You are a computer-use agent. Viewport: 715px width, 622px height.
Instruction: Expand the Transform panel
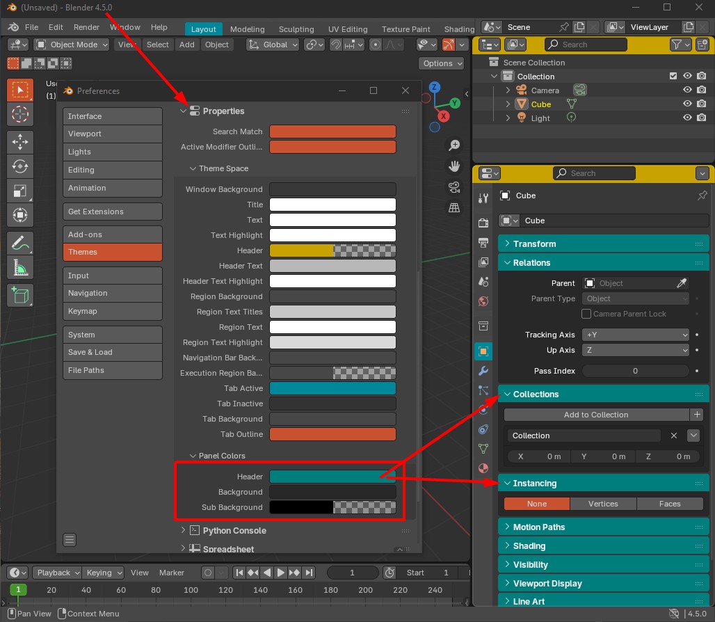pos(603,244)
